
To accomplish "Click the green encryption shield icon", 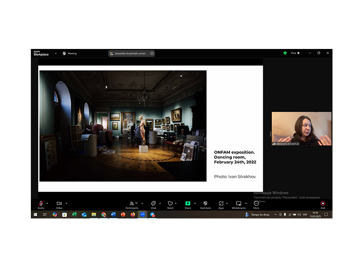I will point(285,53).
